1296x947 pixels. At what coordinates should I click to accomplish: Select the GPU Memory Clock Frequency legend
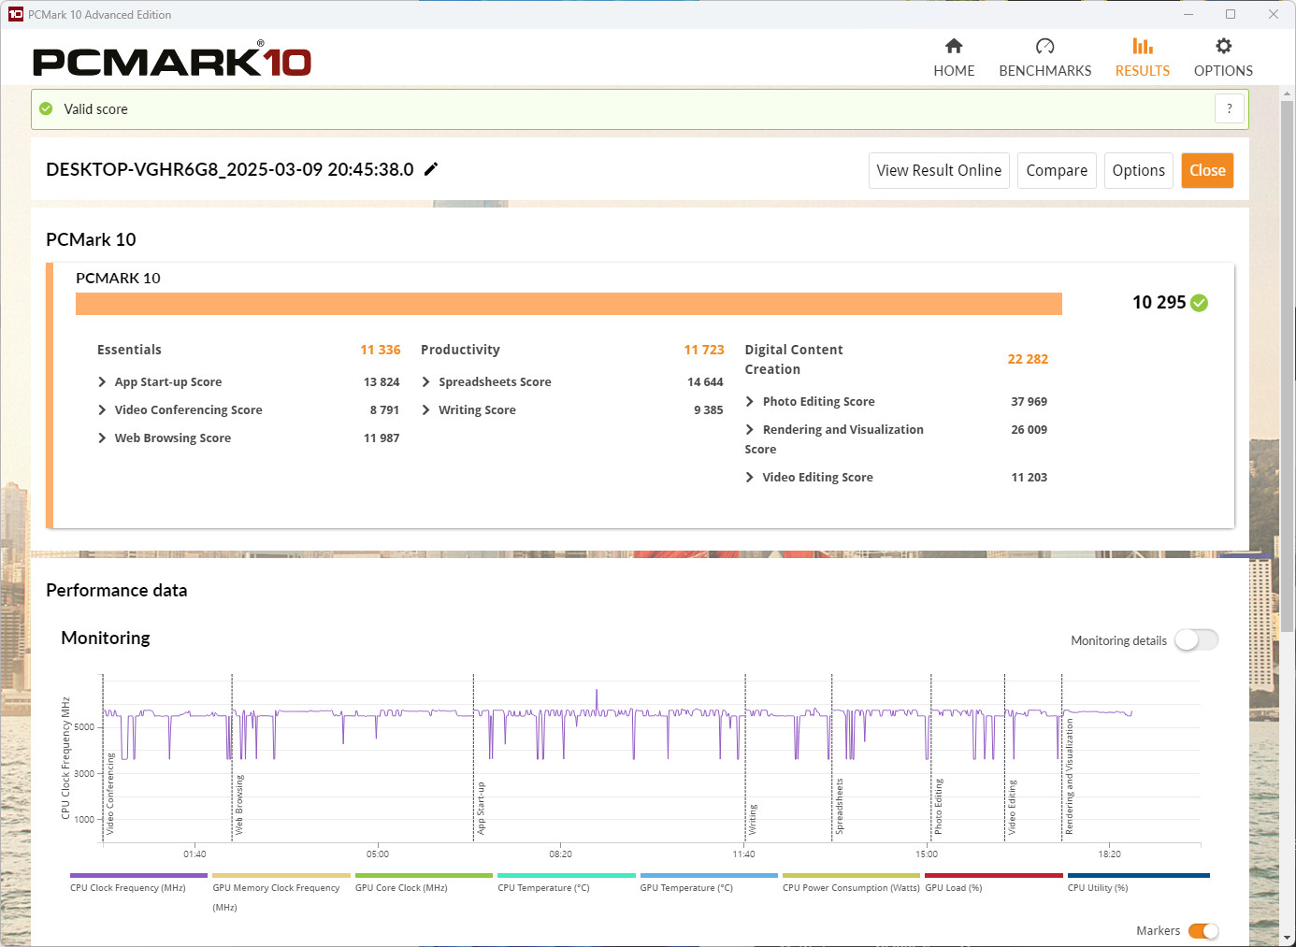pyautogui.click(x=281, y=892)
